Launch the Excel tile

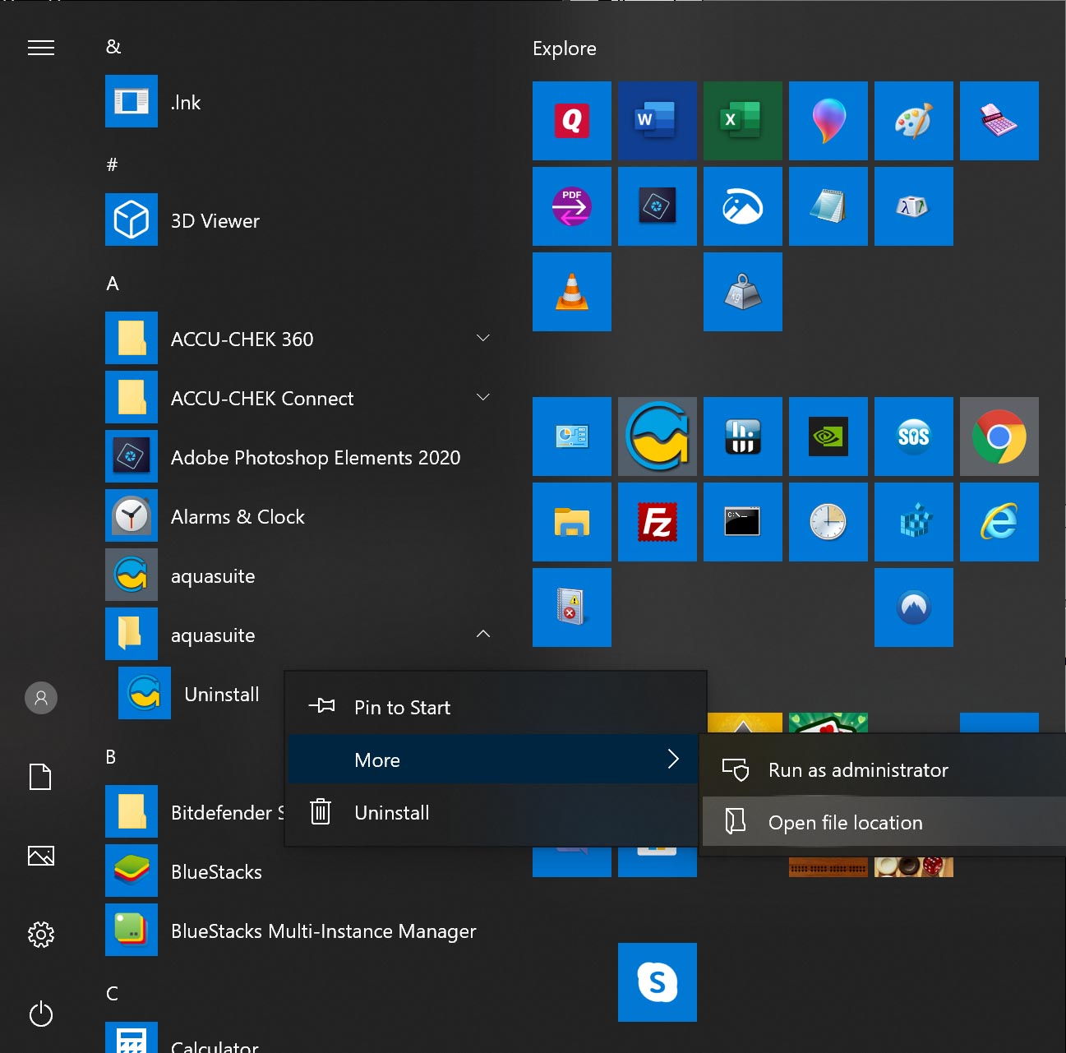[742, 121]
